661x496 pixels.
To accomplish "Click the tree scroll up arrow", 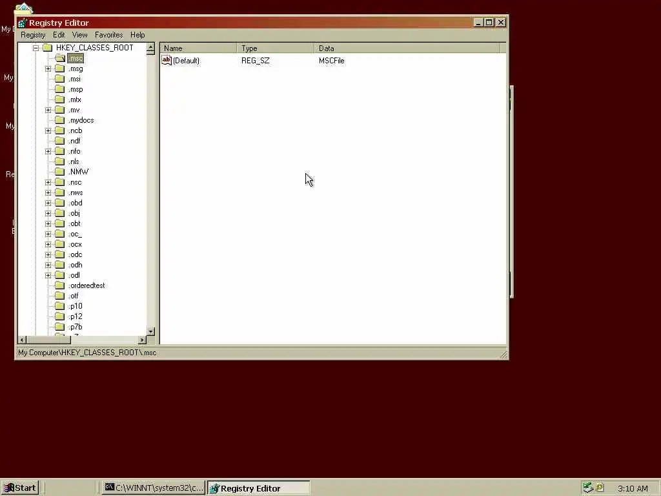I will coord(150,48).
